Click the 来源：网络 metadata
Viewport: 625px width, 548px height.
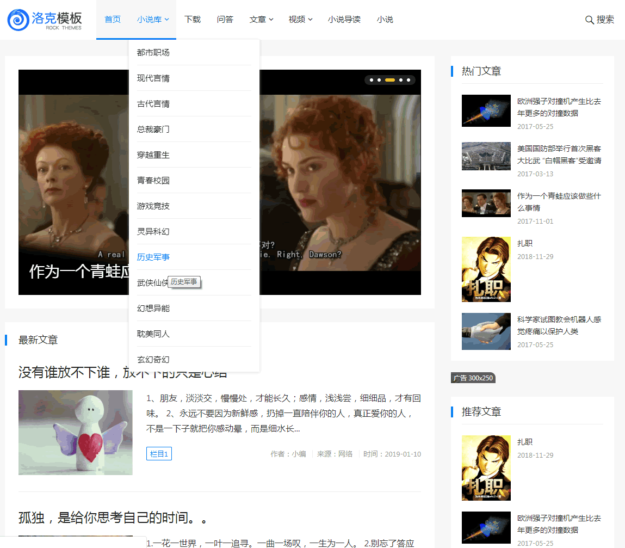335,454
